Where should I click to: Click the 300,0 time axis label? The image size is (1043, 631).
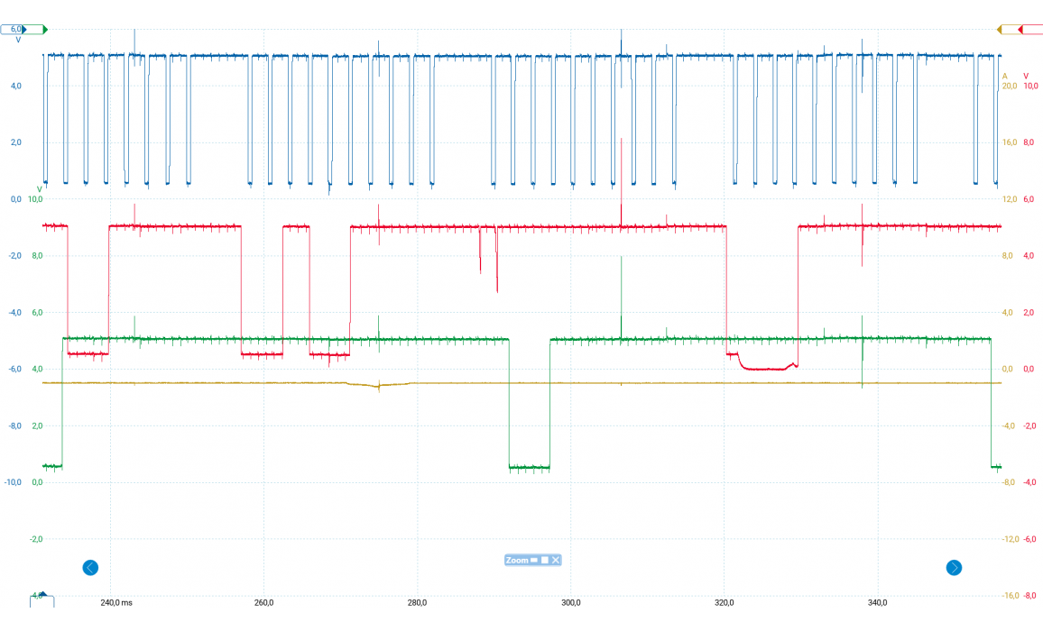571,603
